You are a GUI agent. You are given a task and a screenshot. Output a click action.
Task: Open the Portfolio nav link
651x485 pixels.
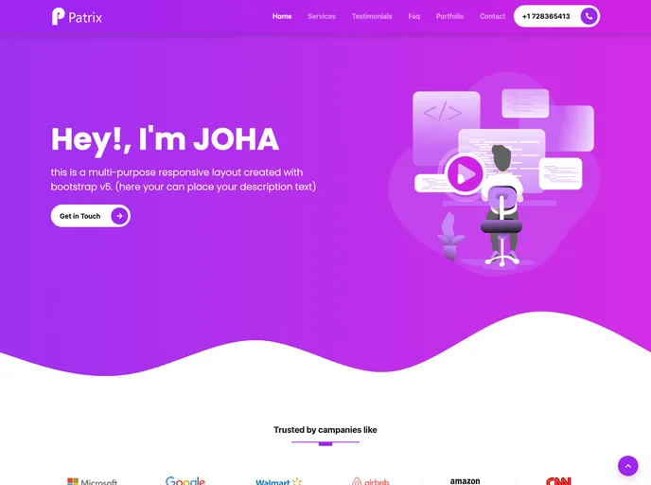point(449,16)
